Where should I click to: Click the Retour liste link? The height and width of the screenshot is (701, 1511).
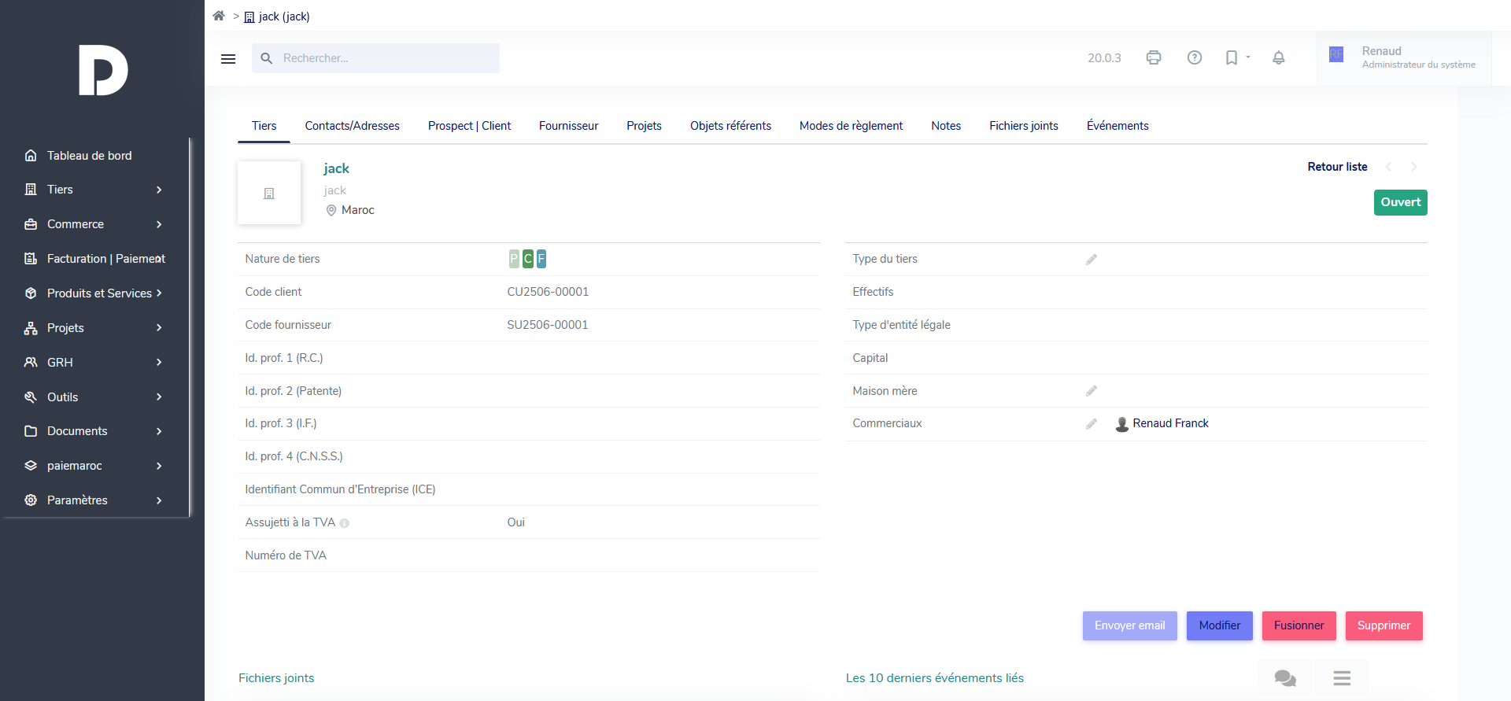[x=1337, y=167]
